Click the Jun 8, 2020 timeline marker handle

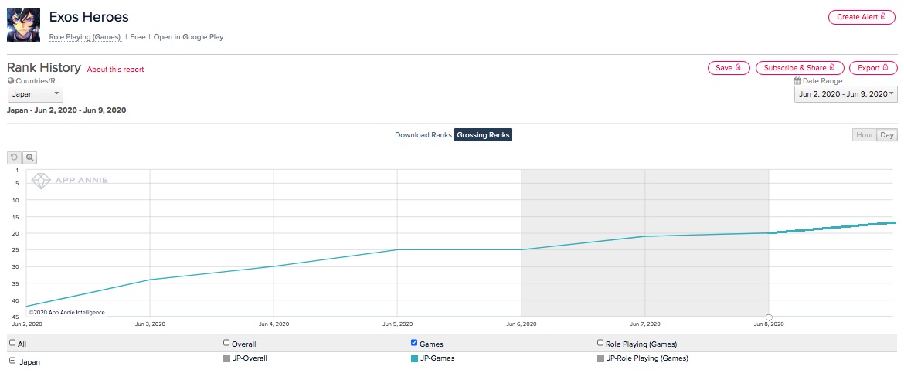point(769,317)
